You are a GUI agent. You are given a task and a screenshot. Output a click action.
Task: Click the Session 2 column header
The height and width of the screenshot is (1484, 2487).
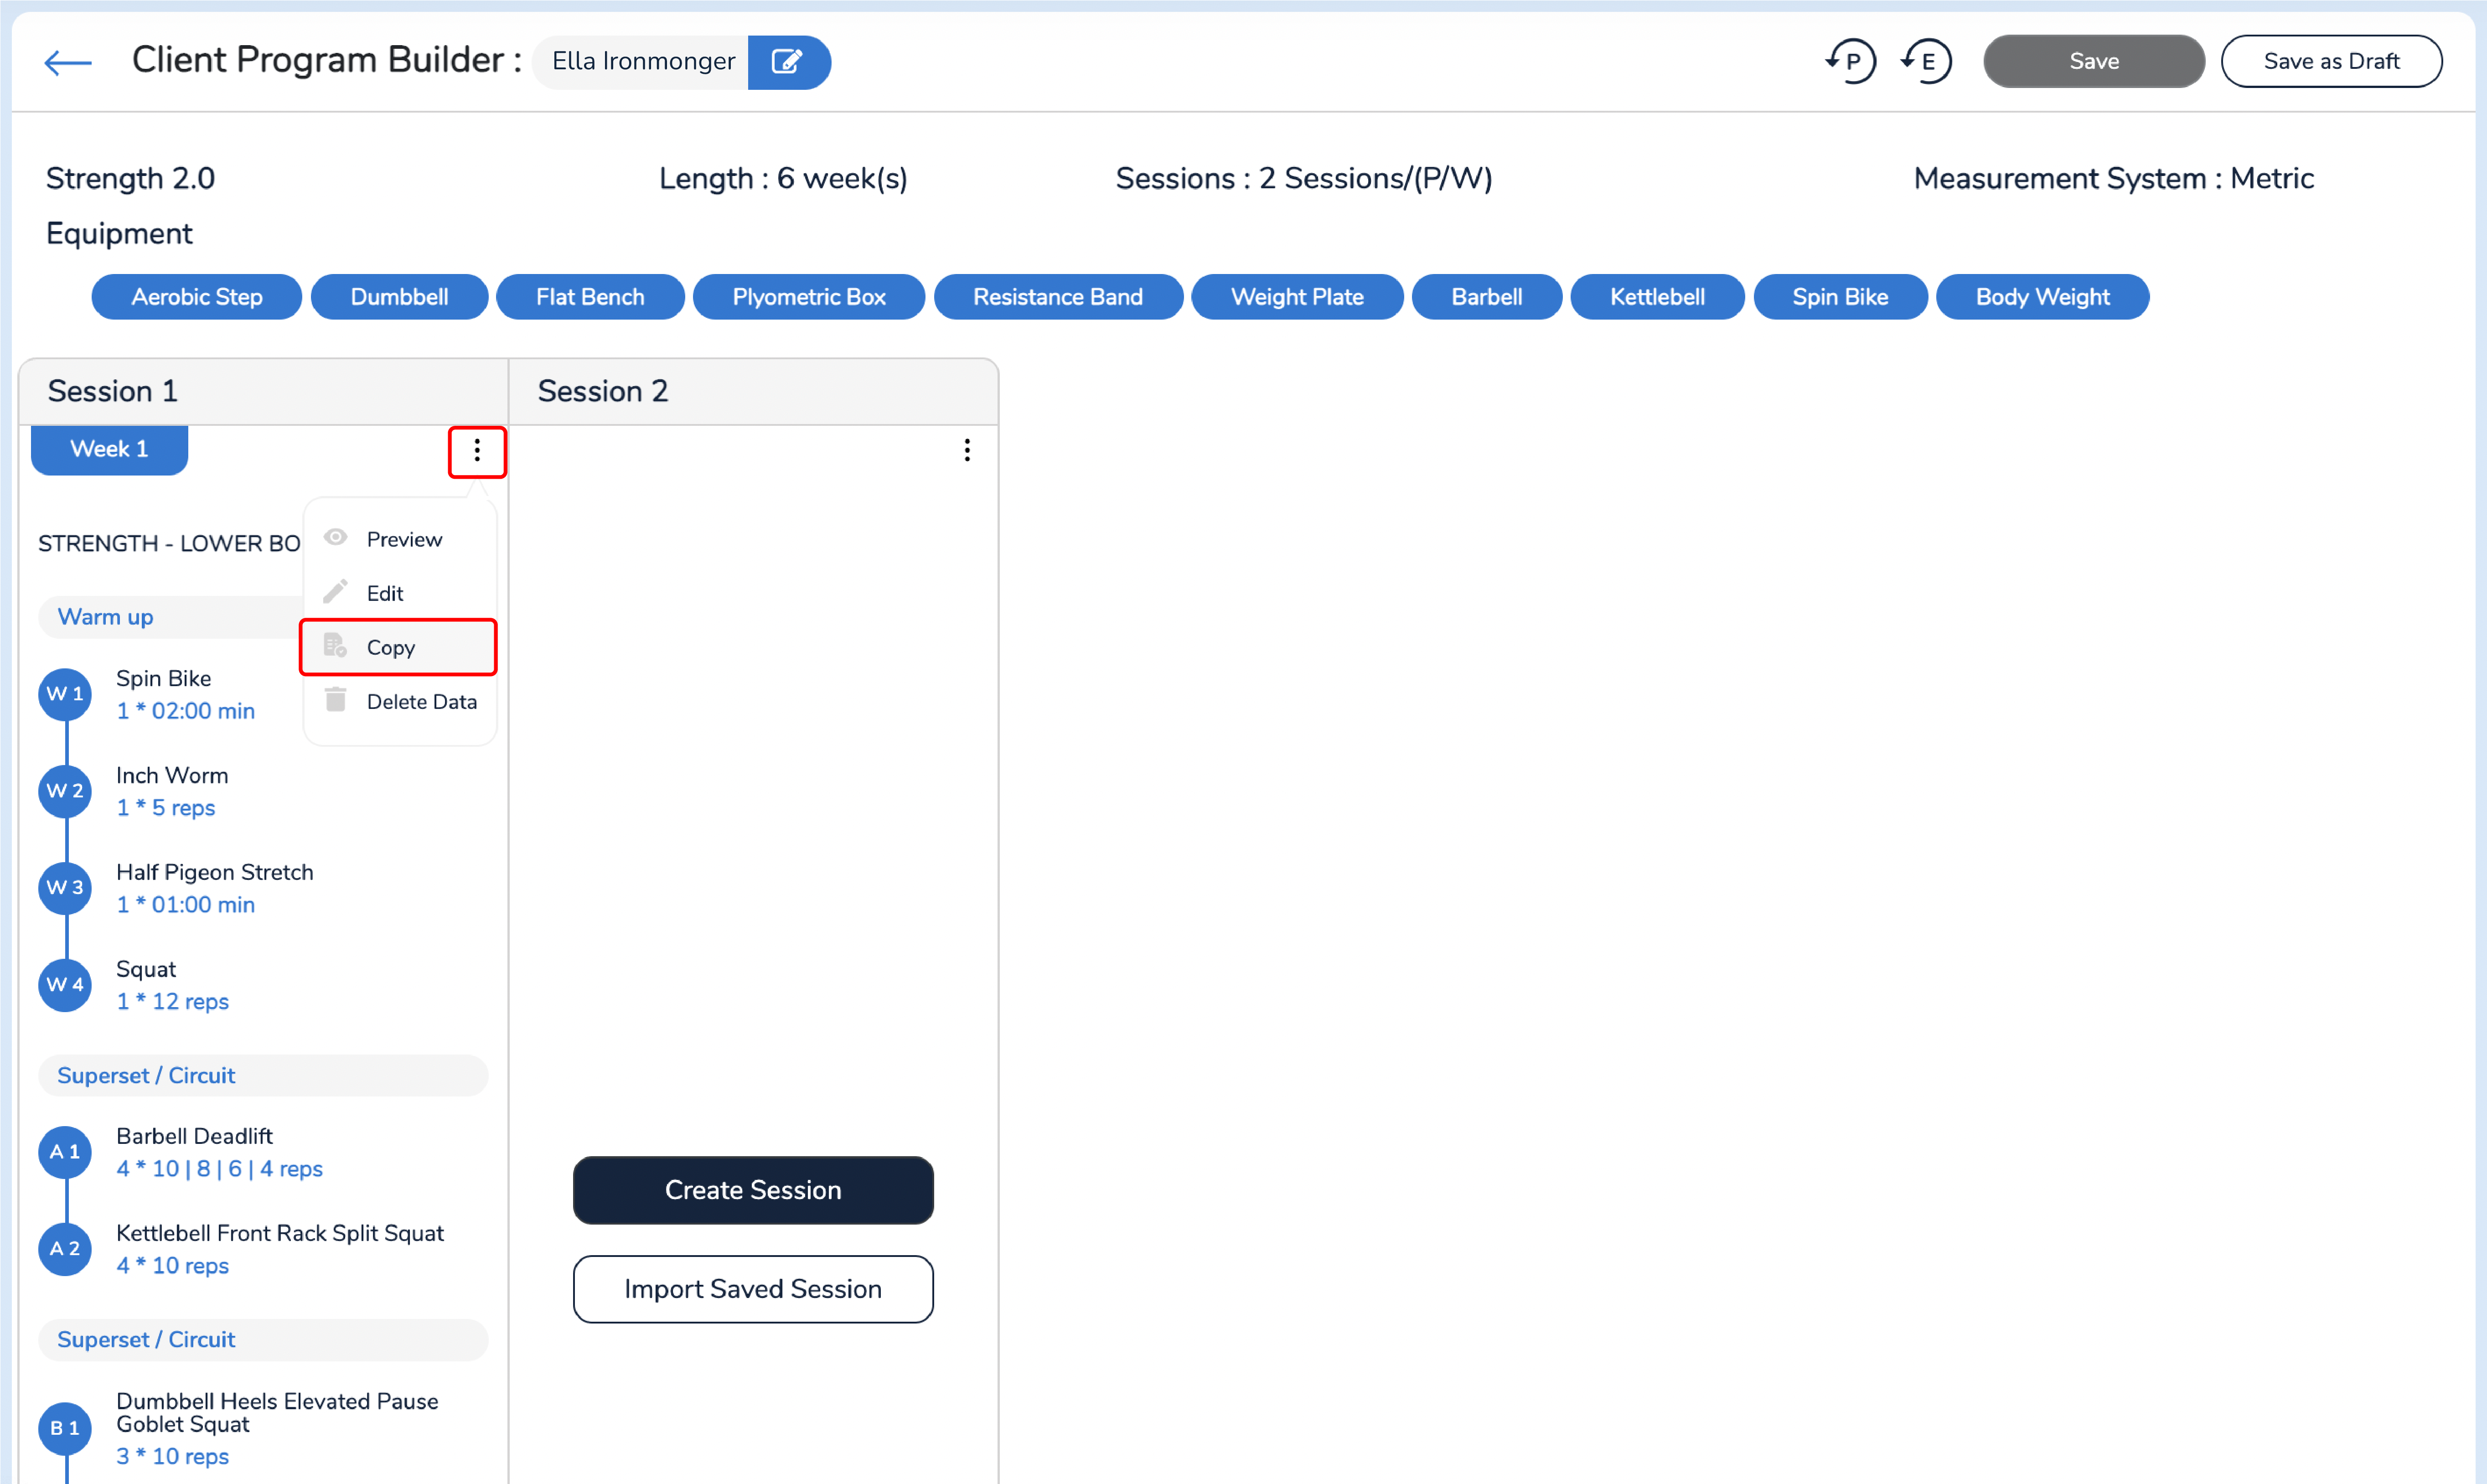click(x=753, y=391)
